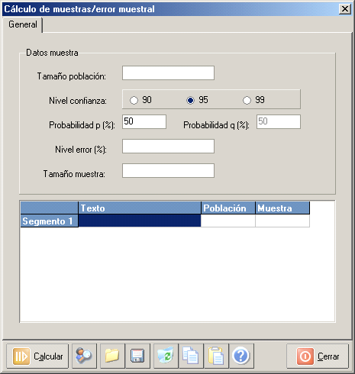Click the Texto column header

(x=140, y=208)
